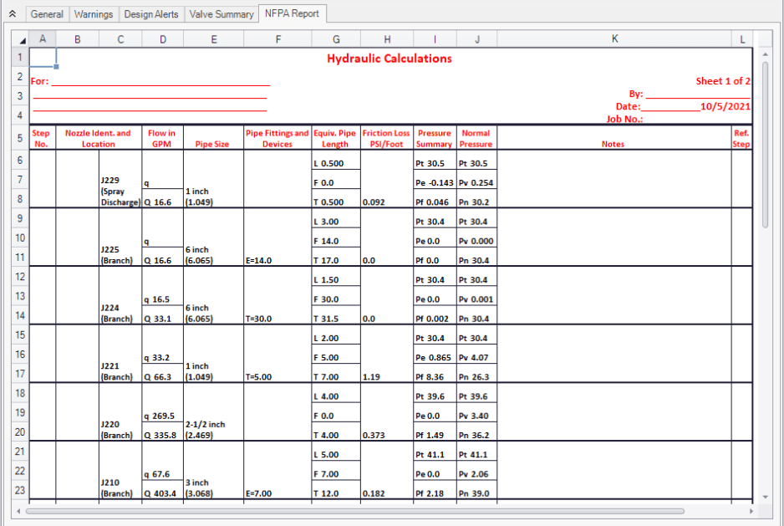Collapse the output panel with double chevron

13,14
